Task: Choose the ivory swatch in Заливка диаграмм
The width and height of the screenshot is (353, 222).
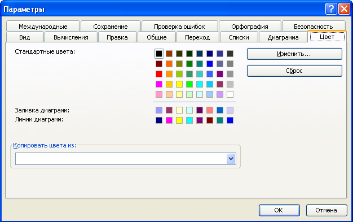Action: point(179,110)
